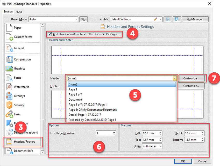The height and width of the screenshot is (166, 220).
Task: Select the Document Info category
Action: coord(23,151)
